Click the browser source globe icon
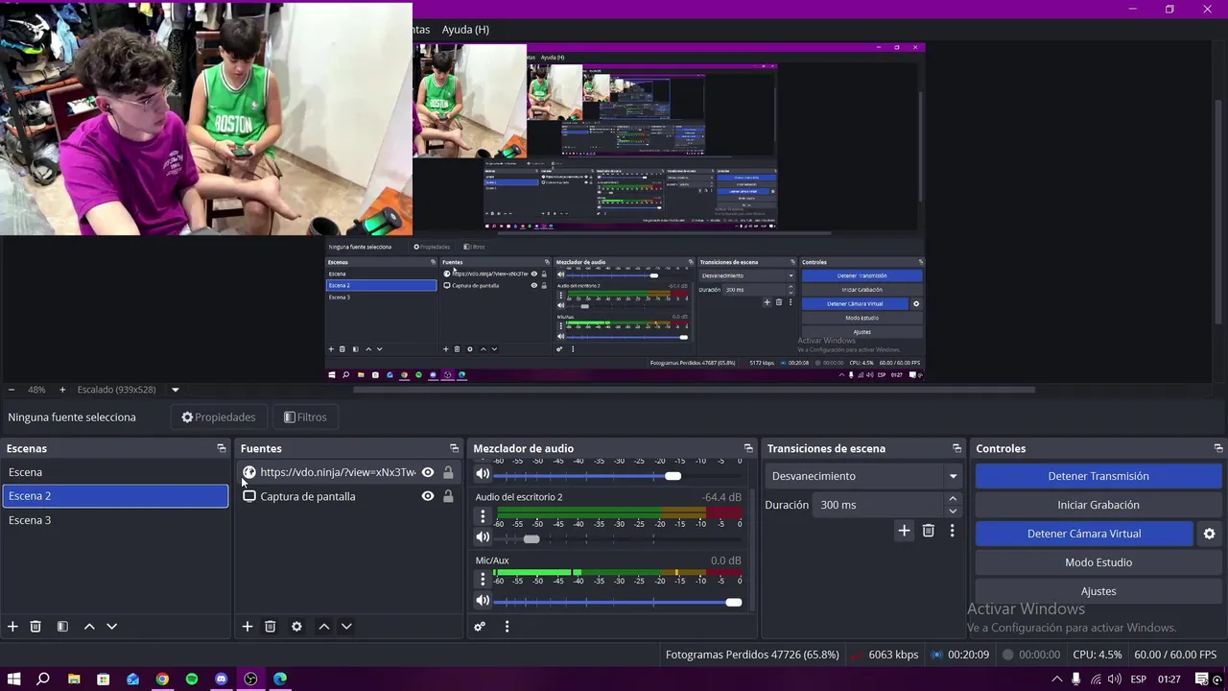 point(249,472)
